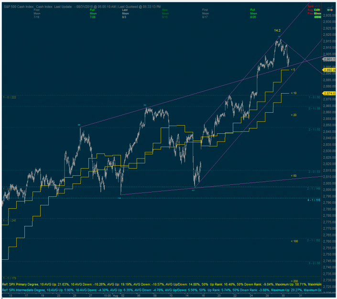Screen dimensions: 337x299
Task: Click the red Sprd -1.1 readout
Action: tap(314, 6)
